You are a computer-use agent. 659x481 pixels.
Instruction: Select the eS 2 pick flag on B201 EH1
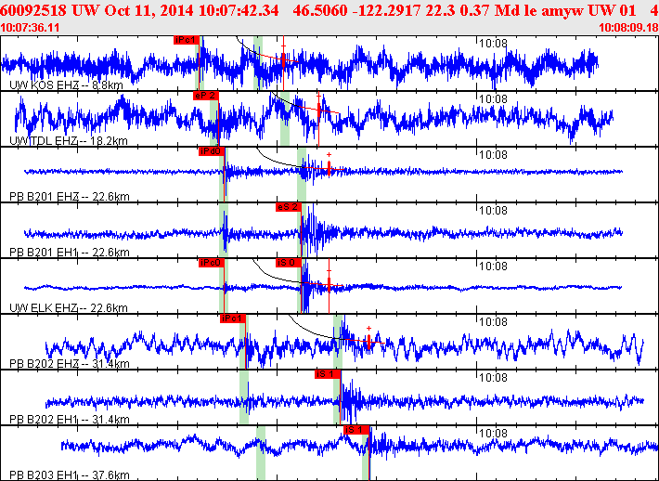pos(289,207)
